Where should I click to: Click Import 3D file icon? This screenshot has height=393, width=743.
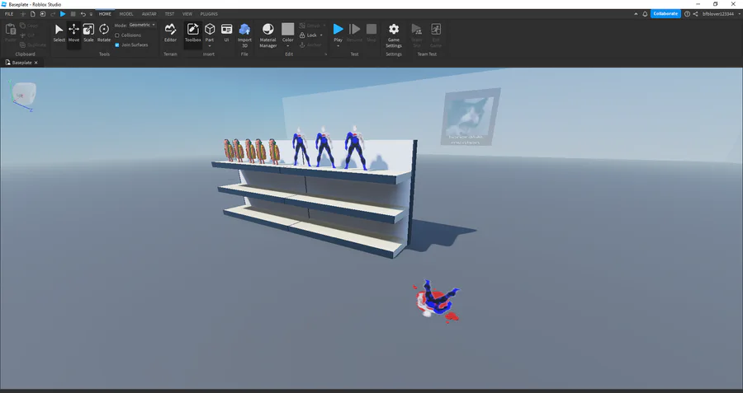pos(244,30)
